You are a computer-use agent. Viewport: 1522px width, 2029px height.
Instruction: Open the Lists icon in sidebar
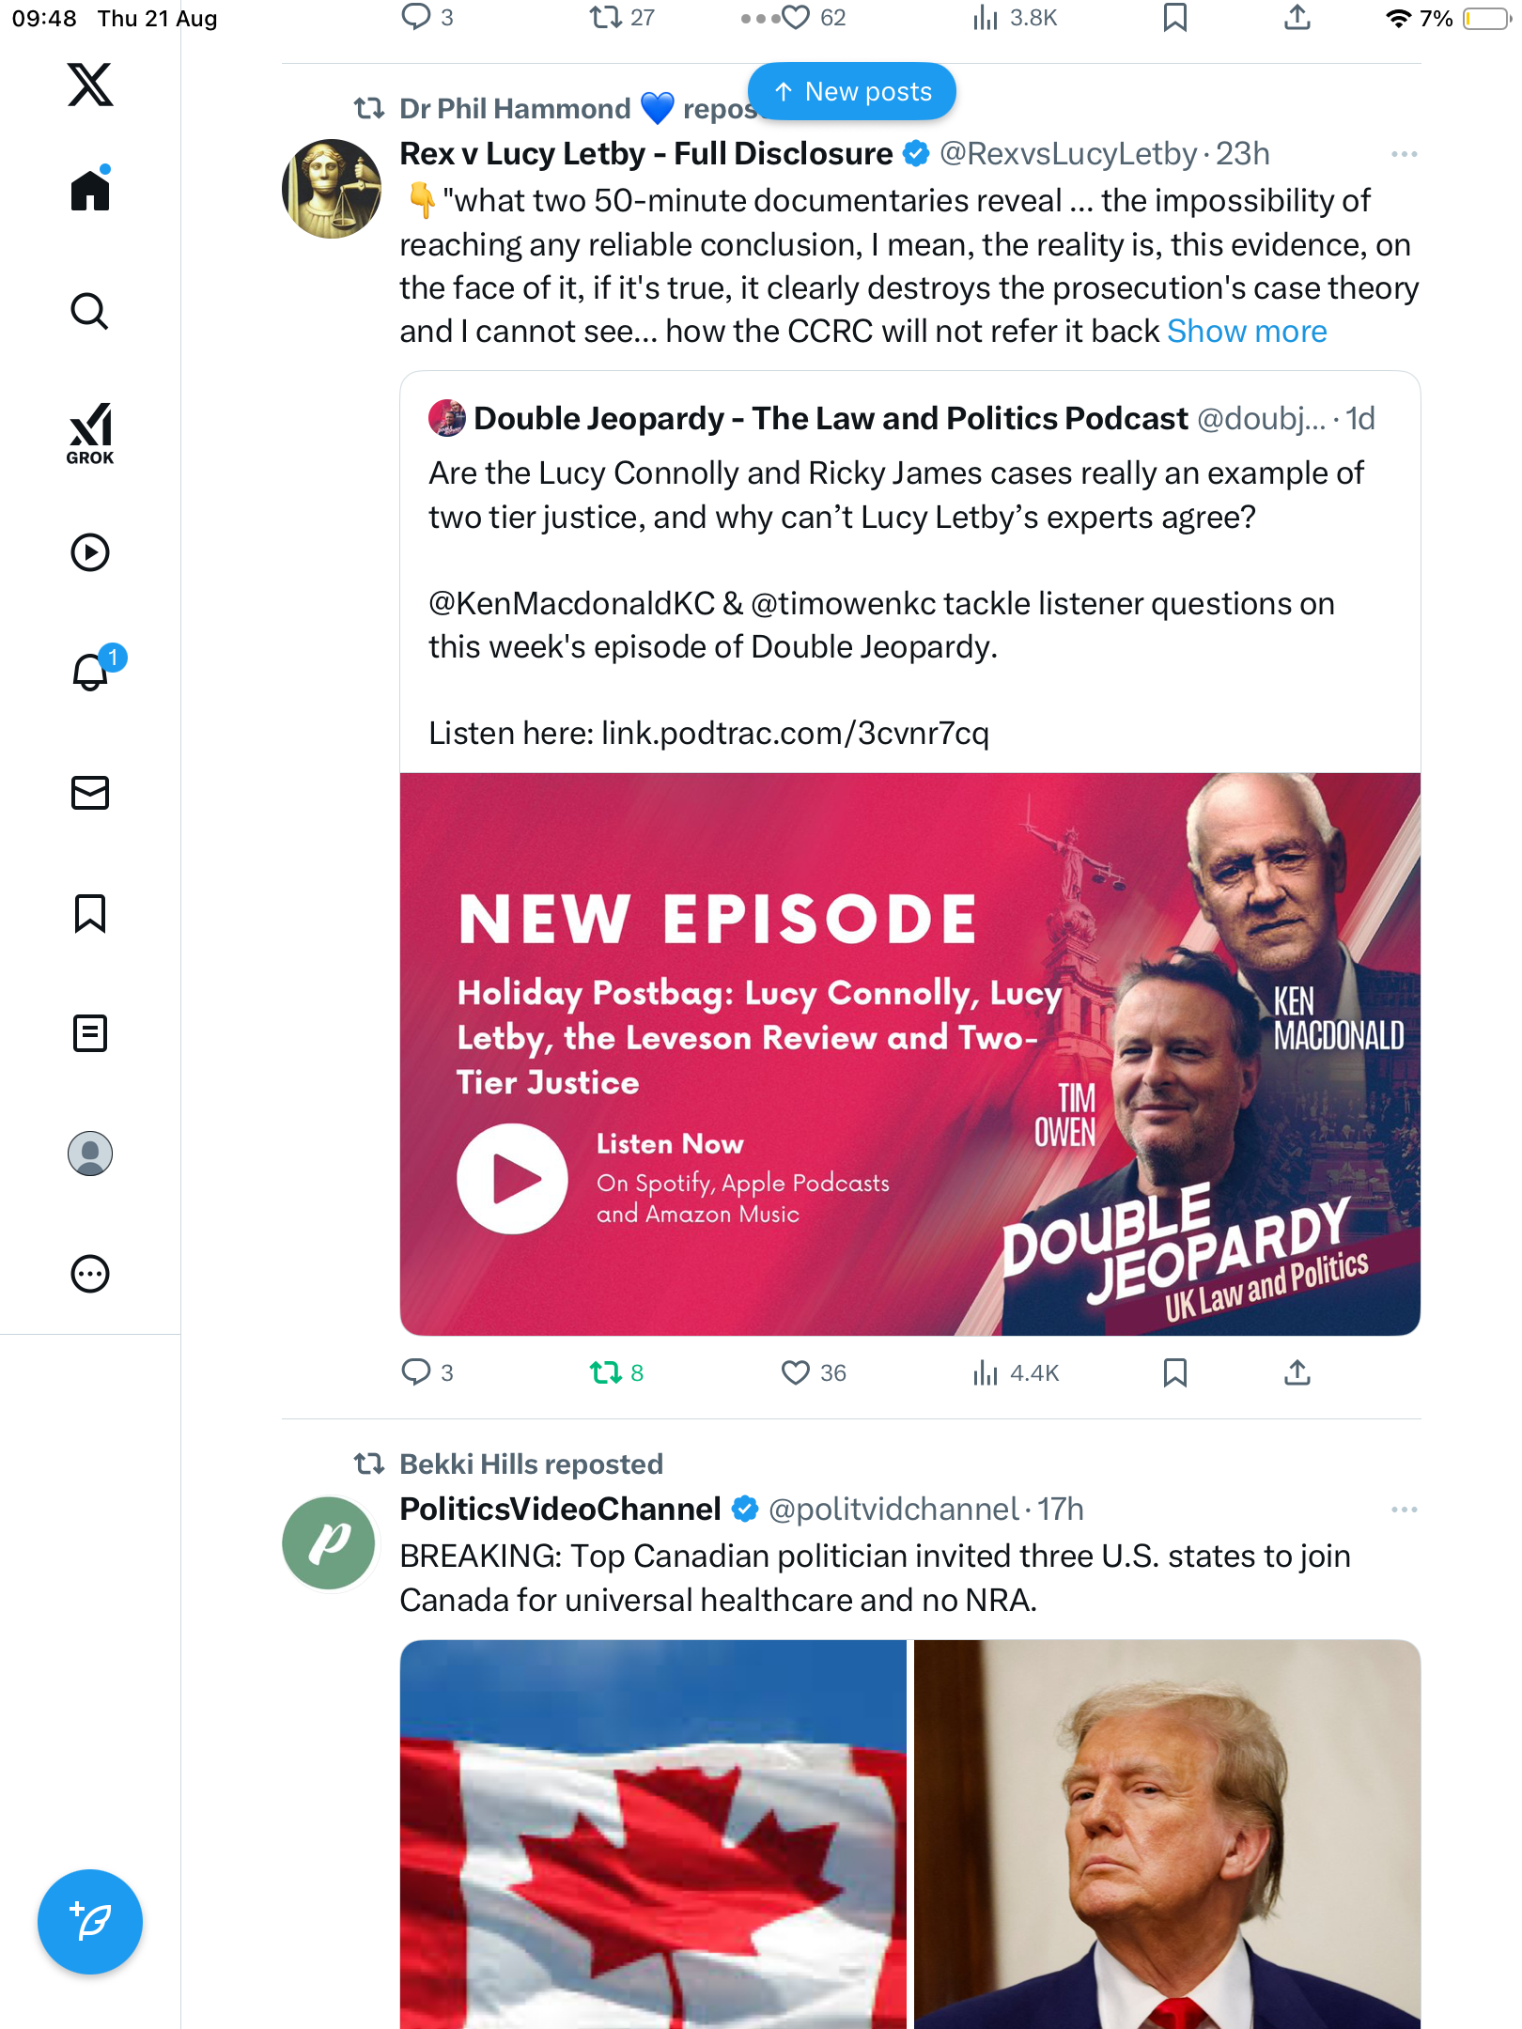[90, 1033]
